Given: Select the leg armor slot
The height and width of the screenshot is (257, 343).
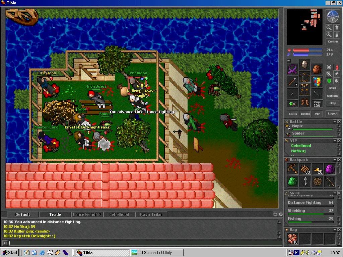Looking at the screenshot, I should (304, 89).
